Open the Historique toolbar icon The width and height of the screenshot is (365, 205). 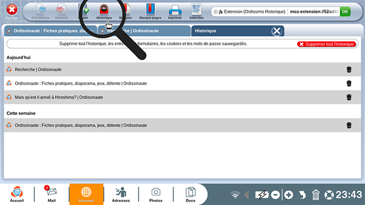(104, 12)
